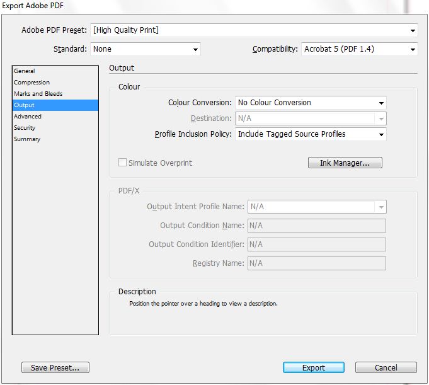The width and height of the screenshot is (429, 385).
Task: Click the Registry Name field
Action: pos(317,263)
